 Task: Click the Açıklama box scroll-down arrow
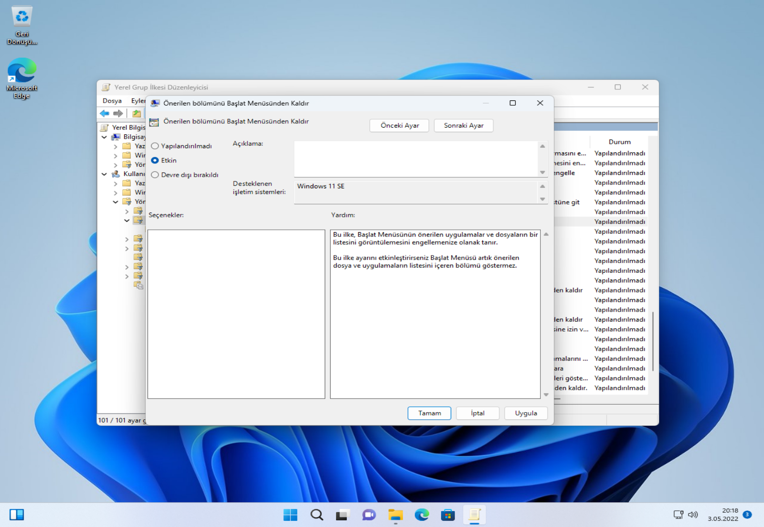542,172
